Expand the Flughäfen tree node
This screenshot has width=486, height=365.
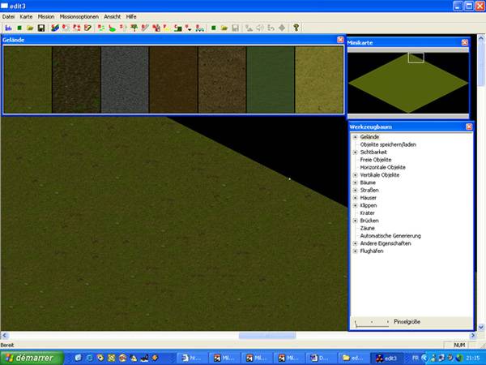pyautogui.click(x=355, y=251)
